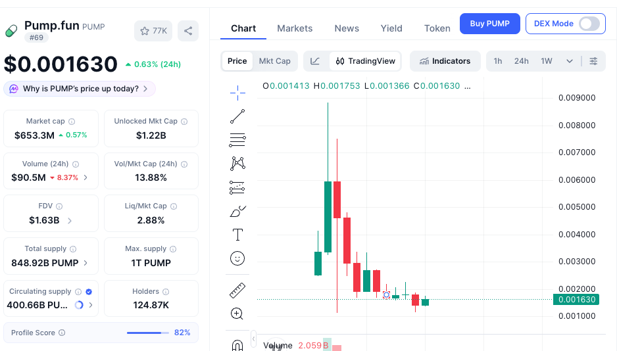This screenshot has width=617, height=351.
Task: Open 'Why is PUMP's price up today?'
Action: (x=80, y=89)
